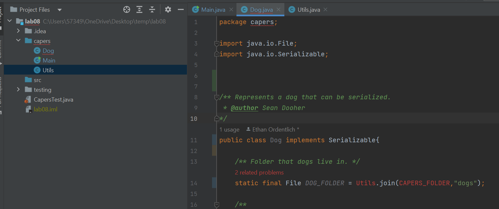Click the Expand All icon in Project toolbar
This screenshot has width=499, height=209.
[x=139, y=9]
